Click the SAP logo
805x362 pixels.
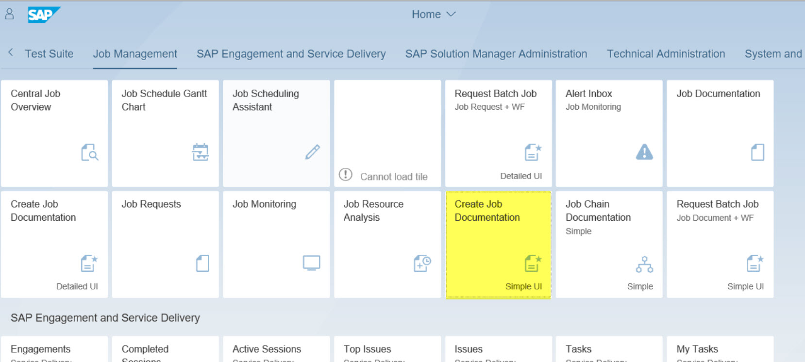(44, 15)
